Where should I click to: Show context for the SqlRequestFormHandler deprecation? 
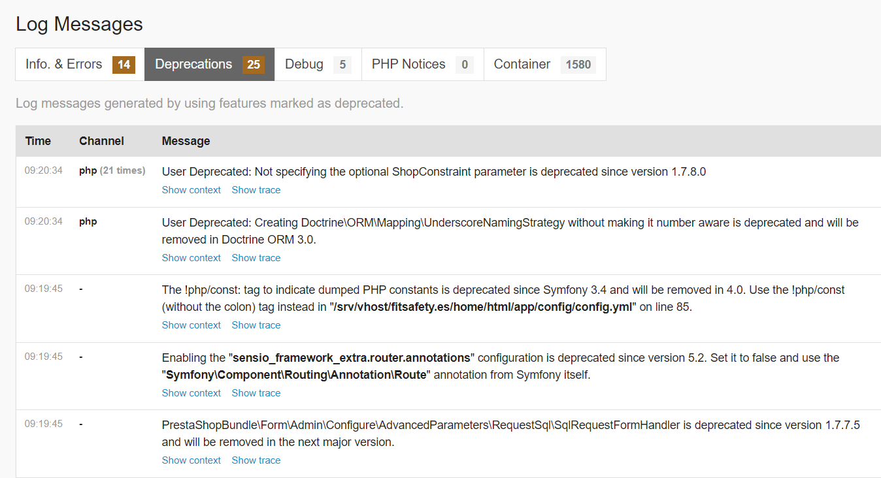(x=191, y=460)
